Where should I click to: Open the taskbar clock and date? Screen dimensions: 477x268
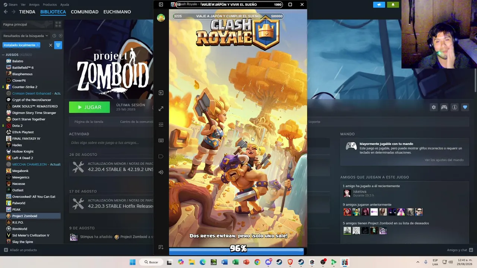465,262
